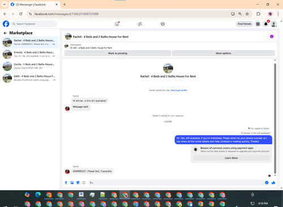Click the install app icon in address bar
The height and width of the screenshot is (207, 283).
coord(233,14)
